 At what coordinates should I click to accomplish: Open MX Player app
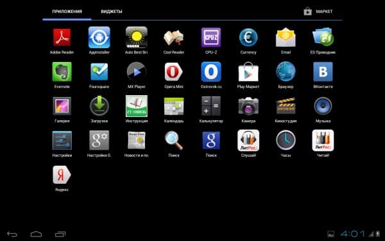137,72
